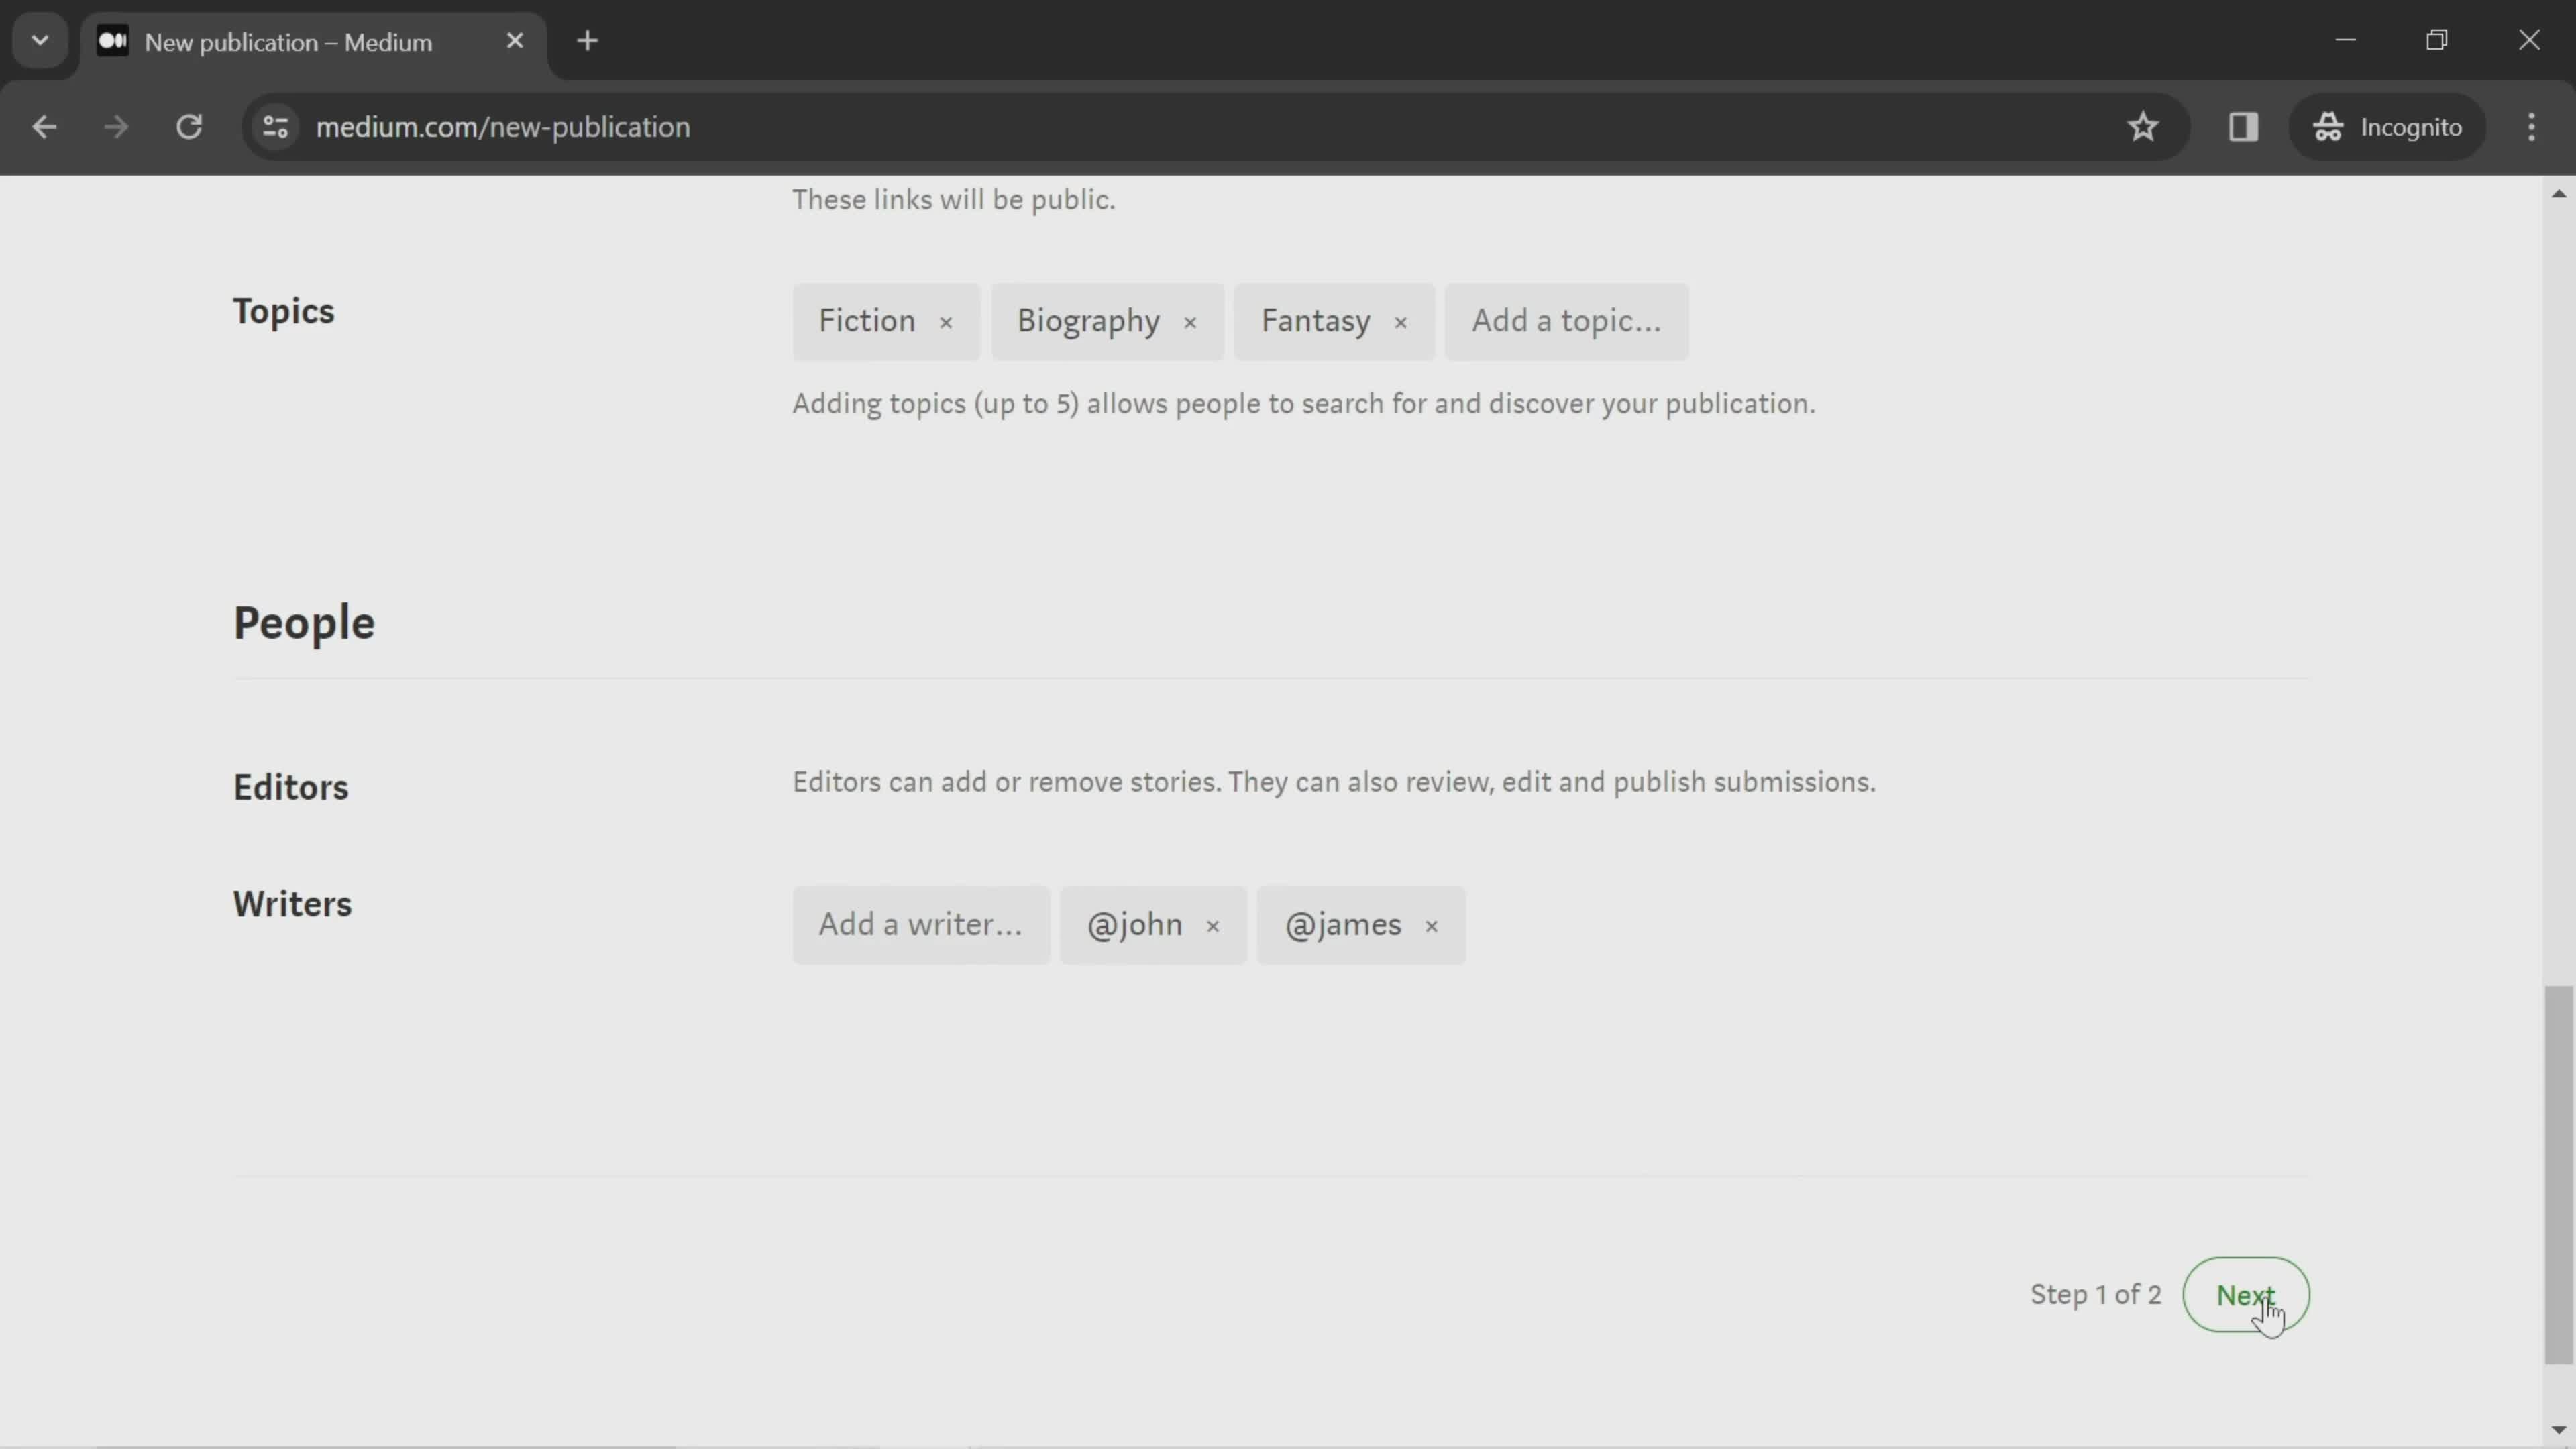Click the address bar URL field

[x=502, y=125]
